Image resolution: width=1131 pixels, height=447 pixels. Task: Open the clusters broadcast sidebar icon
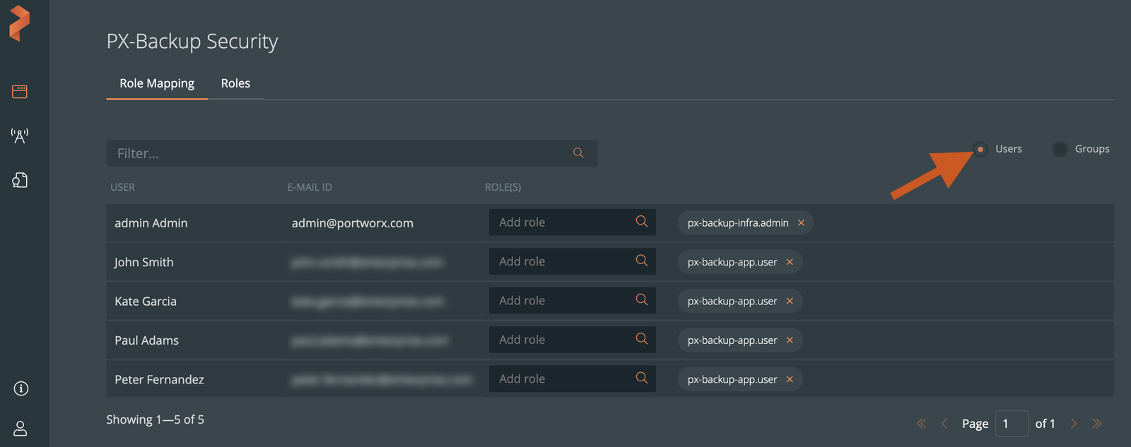(20, 136)
